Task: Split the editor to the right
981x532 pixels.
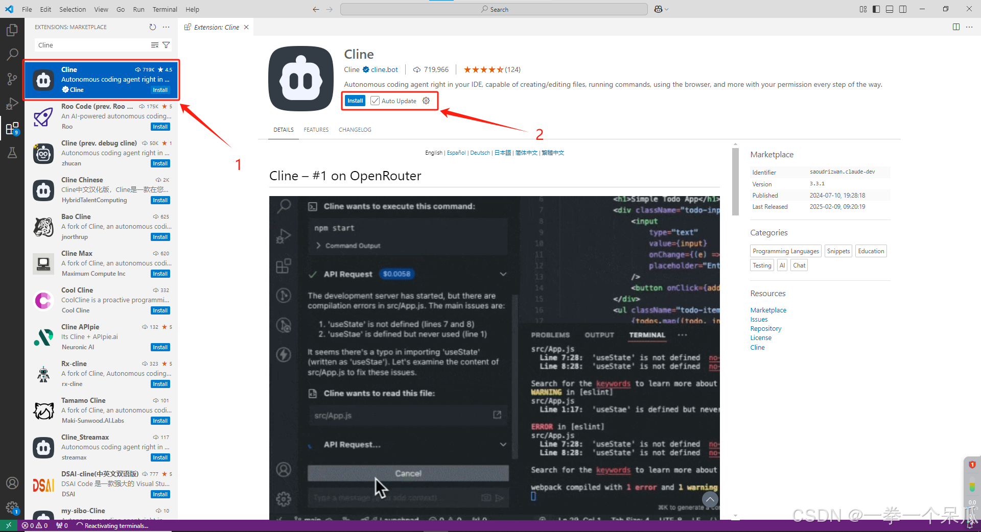Action: (956, 27)
